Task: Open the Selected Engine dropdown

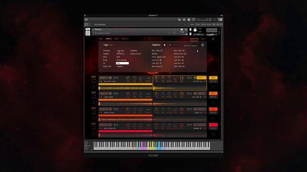Action: 191,45
